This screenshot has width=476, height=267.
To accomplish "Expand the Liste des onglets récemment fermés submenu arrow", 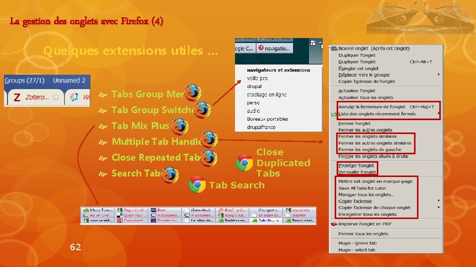I will point(439,114).
